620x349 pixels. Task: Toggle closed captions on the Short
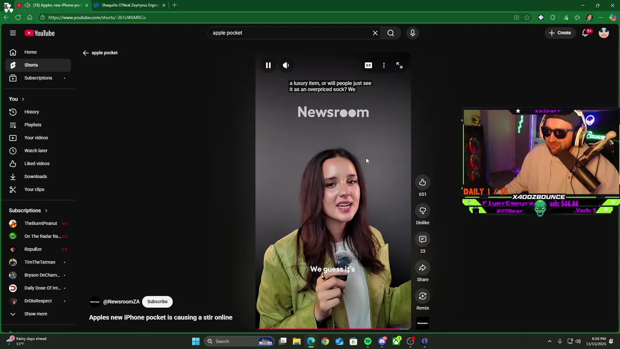coord(369,65)
